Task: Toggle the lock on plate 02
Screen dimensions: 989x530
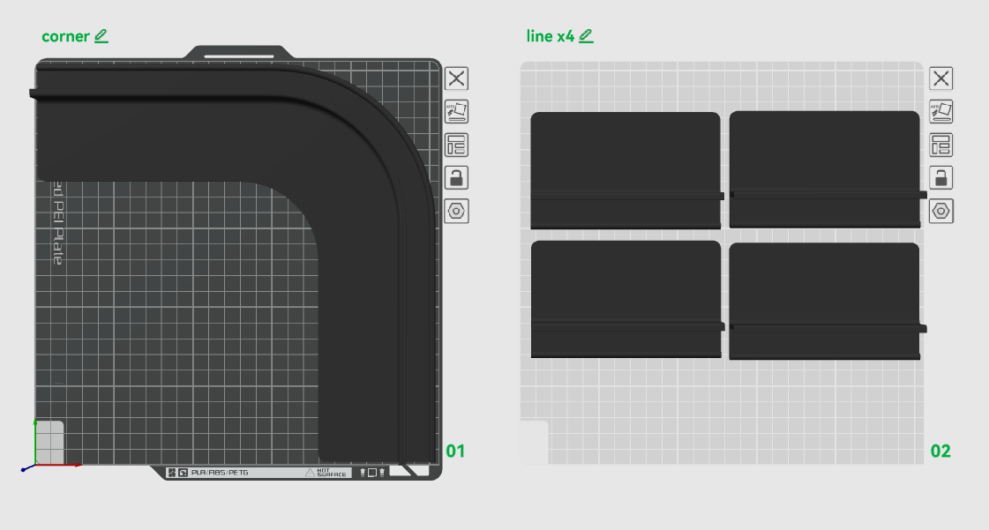Action: point(941,178)
